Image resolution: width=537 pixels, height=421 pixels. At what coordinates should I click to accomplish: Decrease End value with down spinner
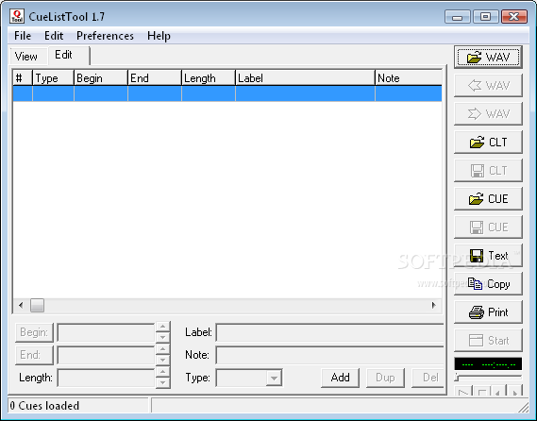coord(162,360)
